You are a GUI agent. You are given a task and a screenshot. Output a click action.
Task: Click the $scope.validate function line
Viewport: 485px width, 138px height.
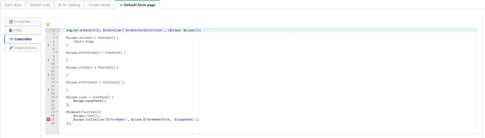click(92, 38)
